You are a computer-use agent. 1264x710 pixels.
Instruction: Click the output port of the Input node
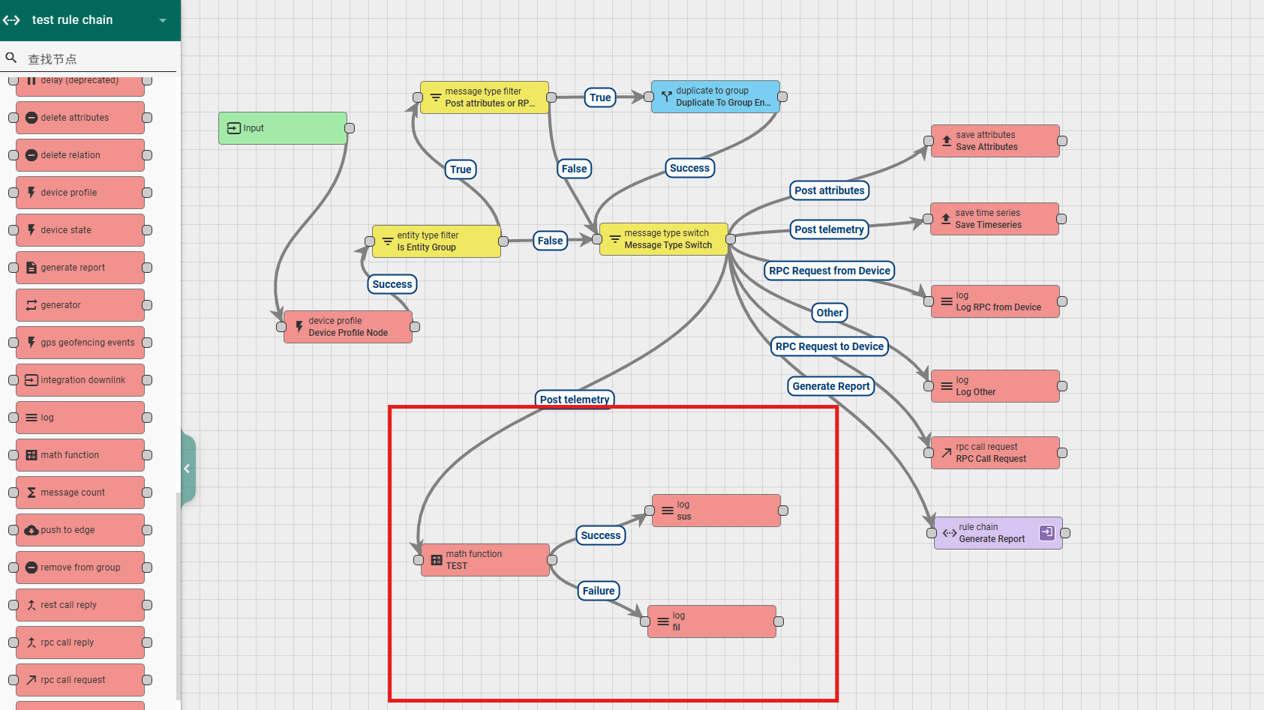[x=350, y=128]
